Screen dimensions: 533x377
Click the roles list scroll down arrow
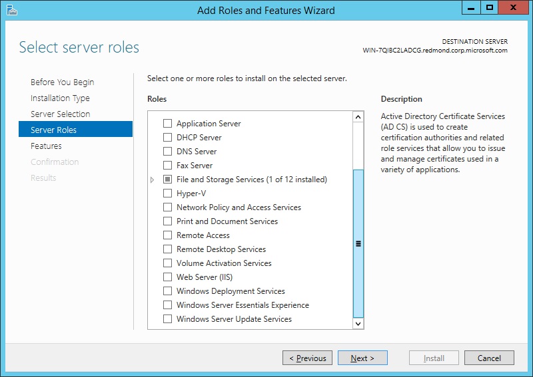pyautogui.click(x=358, y=323)
